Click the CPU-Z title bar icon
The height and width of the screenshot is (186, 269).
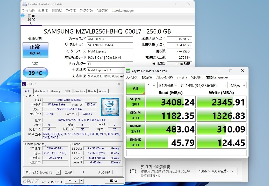click(24, 84)
